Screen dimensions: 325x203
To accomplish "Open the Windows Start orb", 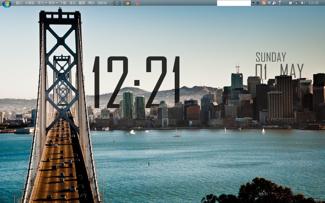I will tap(6, 3).
